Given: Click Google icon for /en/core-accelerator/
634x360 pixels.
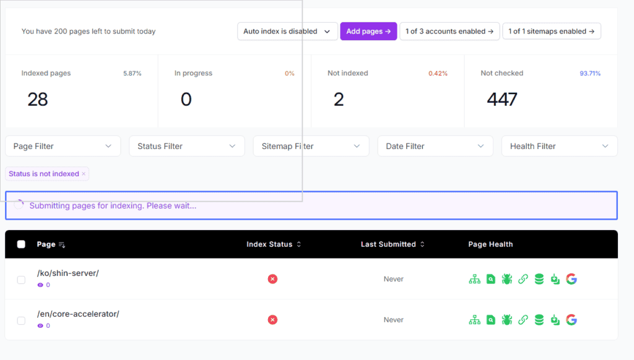Looking at the screenshot, I should click(x=571, y=320).
